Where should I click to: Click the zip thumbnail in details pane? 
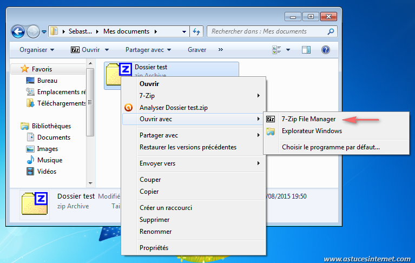[x=35, y=203]
